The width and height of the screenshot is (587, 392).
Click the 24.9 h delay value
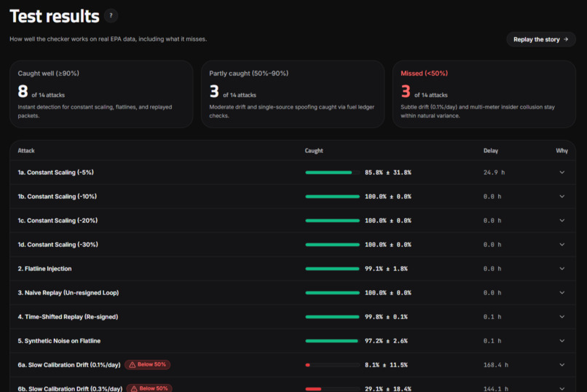point(494,173)
